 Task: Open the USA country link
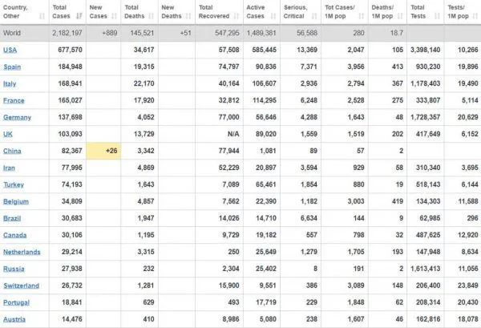(x=11, y=49)
